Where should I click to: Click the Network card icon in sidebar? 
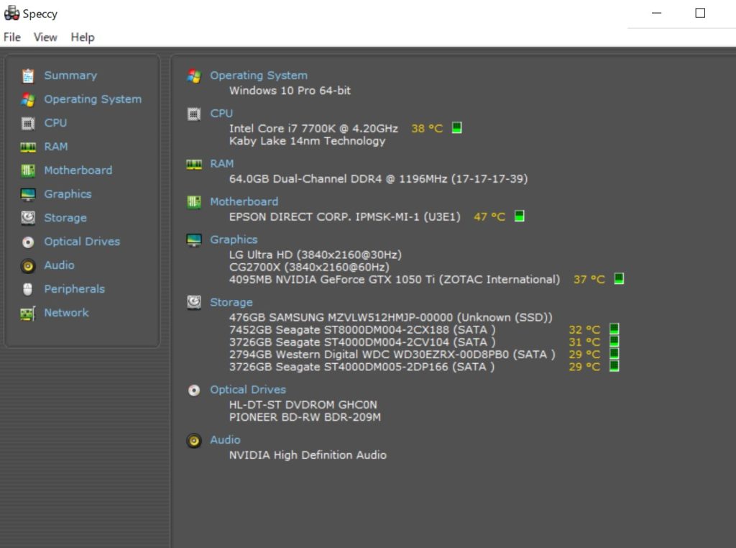tap(28, 314)
